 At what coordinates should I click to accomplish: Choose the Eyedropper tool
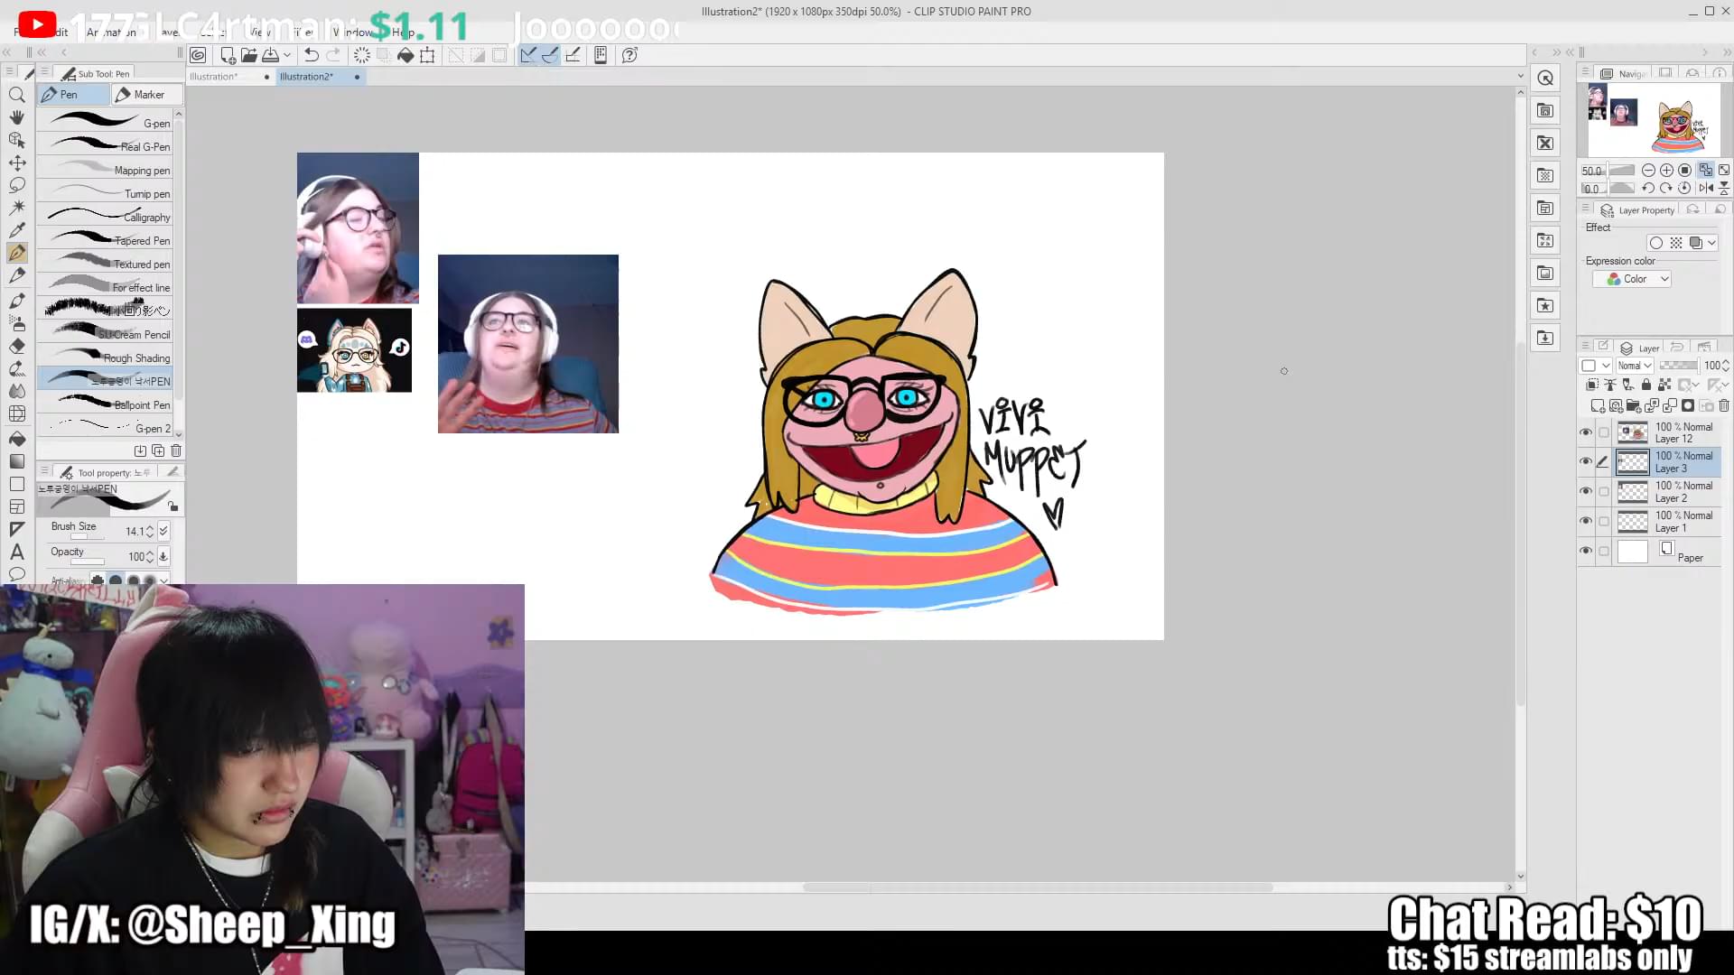[x=17, y=230]
